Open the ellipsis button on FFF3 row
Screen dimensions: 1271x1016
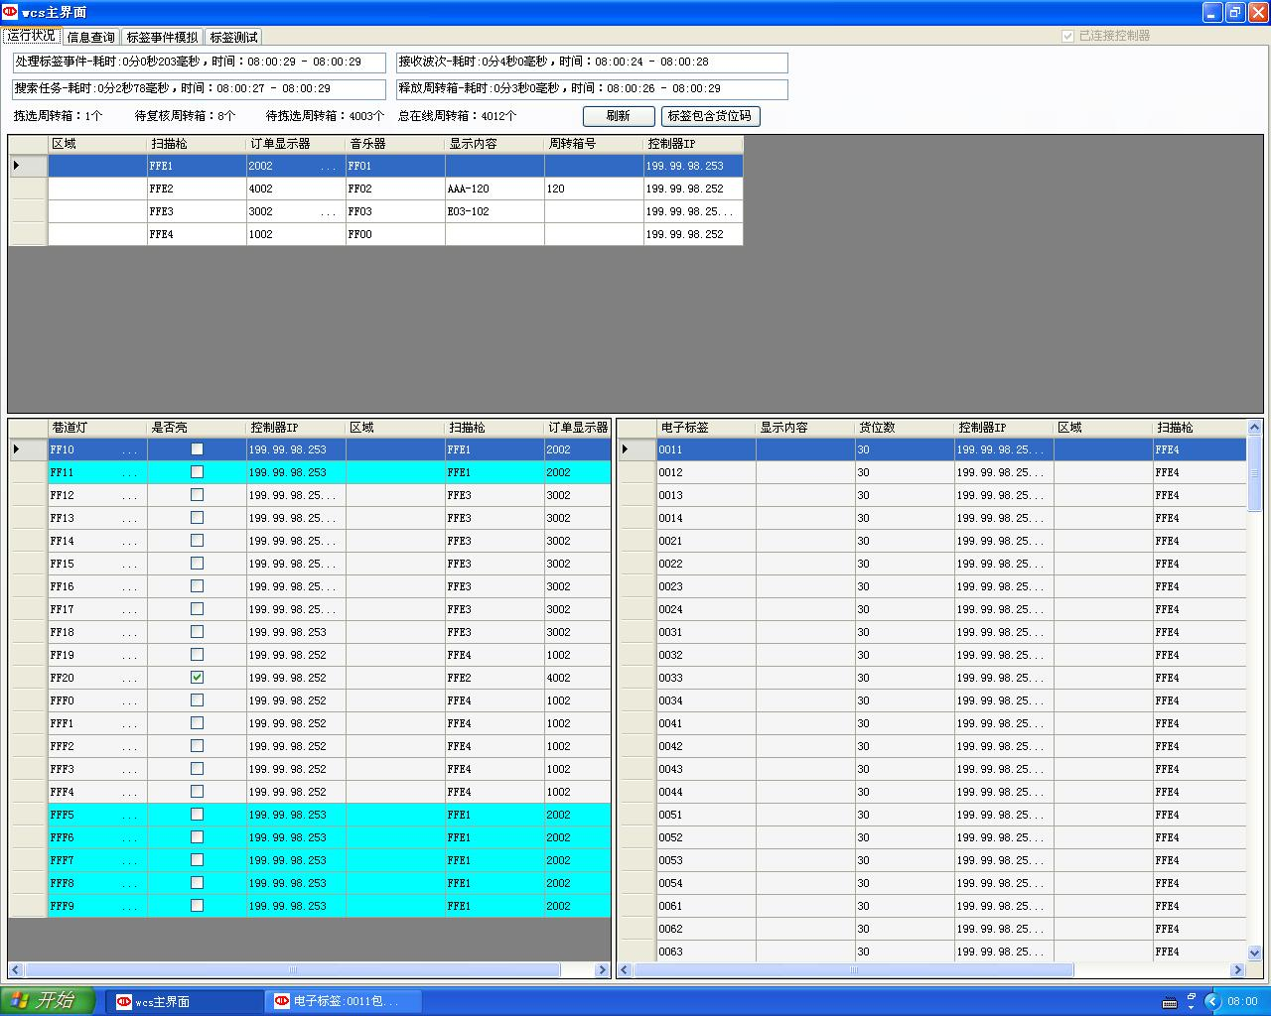[x=130, y=770]
